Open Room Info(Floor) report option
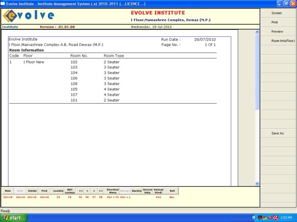The height and width of the screenshot is (222, 297). click(283, 41)
